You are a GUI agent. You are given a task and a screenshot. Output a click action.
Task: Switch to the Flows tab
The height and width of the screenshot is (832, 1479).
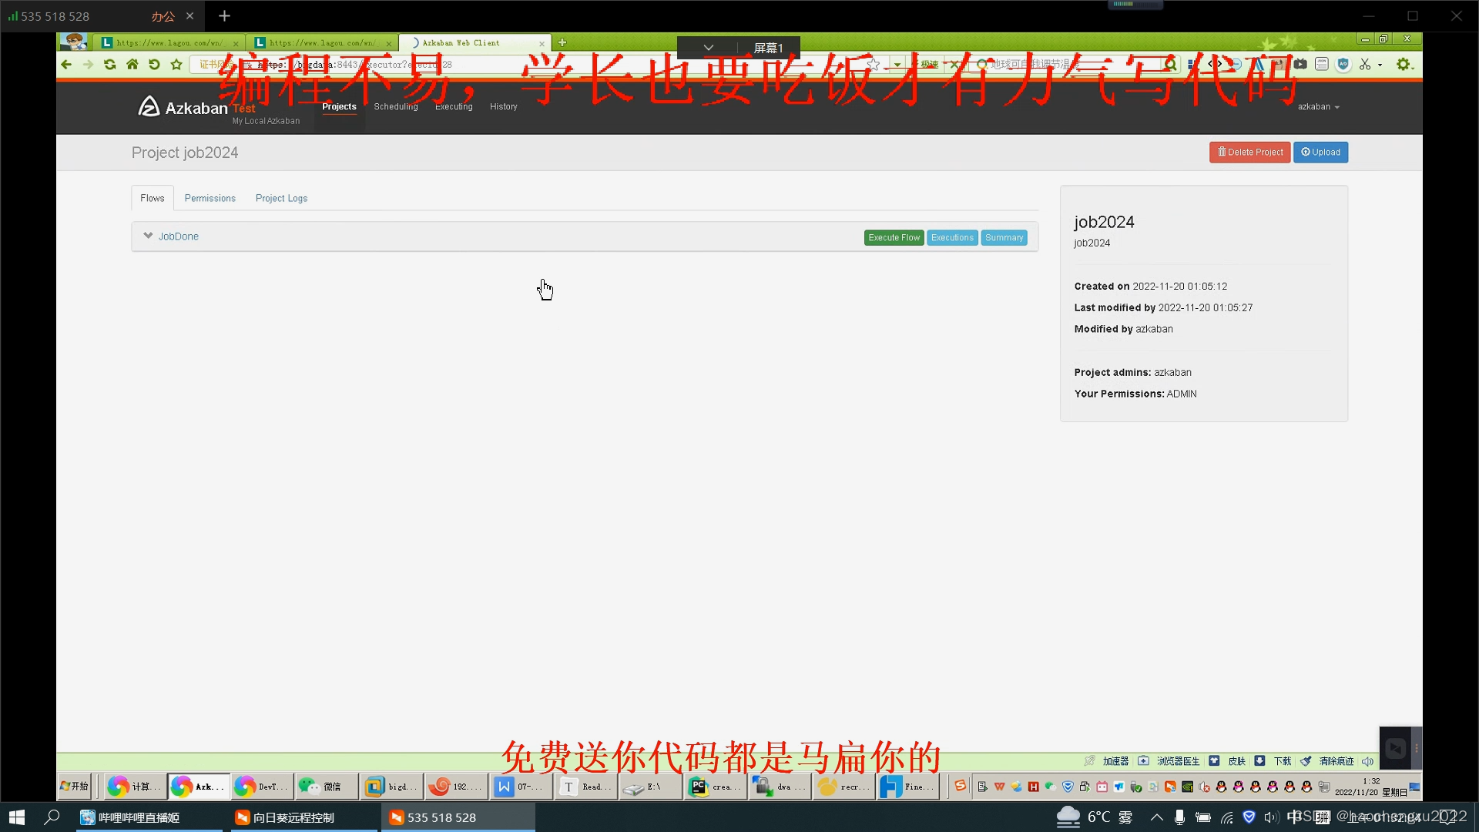coord(153,198)
